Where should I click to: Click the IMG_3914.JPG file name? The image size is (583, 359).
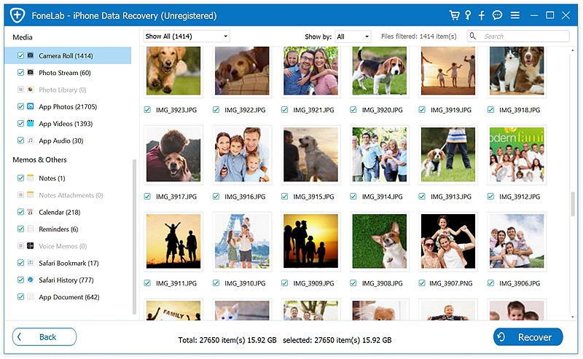pos(382,197)
